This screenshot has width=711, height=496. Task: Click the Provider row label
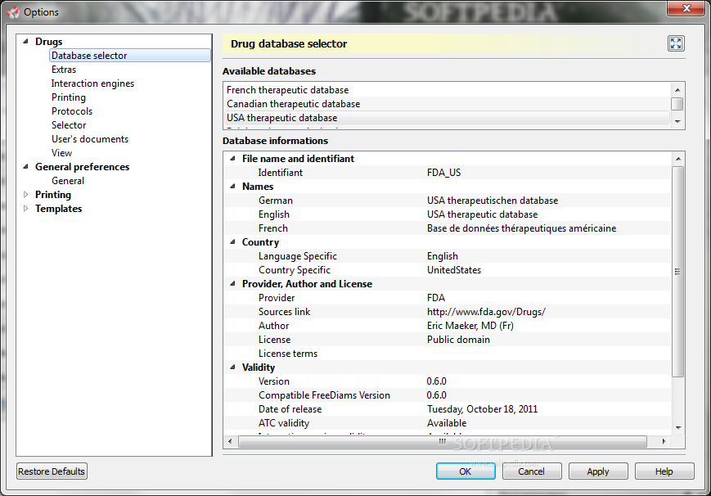point(277,298)
